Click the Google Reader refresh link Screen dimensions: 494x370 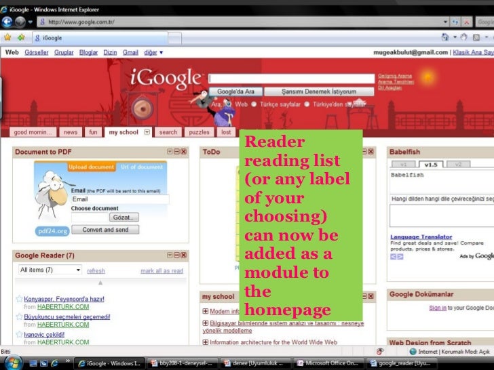[x=96, y=270]
